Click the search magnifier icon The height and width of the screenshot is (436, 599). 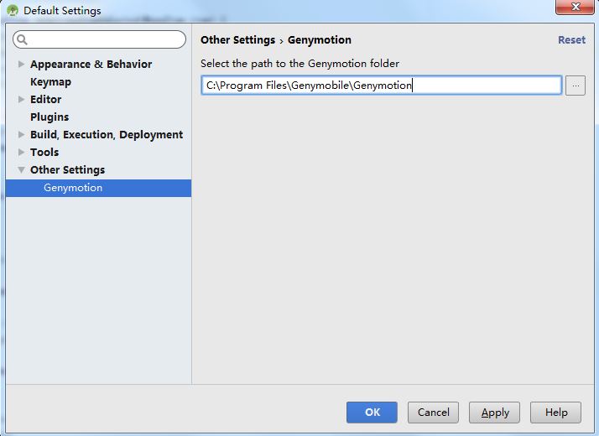(22, 39)
